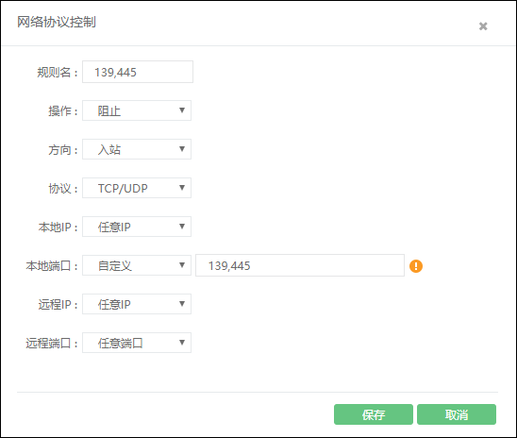Viewport: 517px width, 438px height.
Task: Click the arrow of the 方向 dropdown
Action: pos(182,149)
